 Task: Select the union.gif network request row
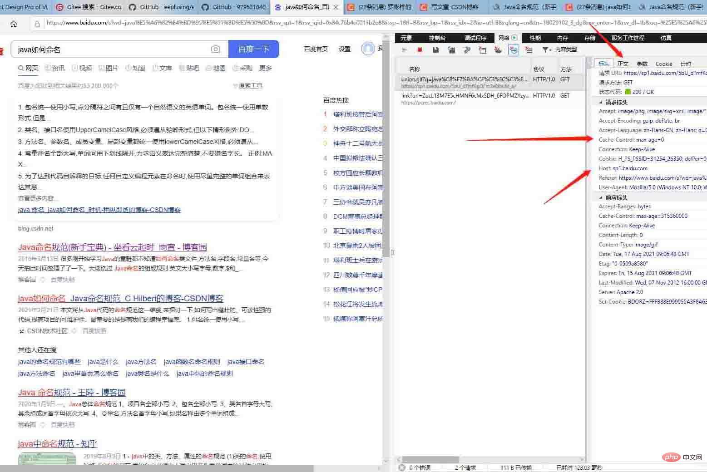coord(489,82)
